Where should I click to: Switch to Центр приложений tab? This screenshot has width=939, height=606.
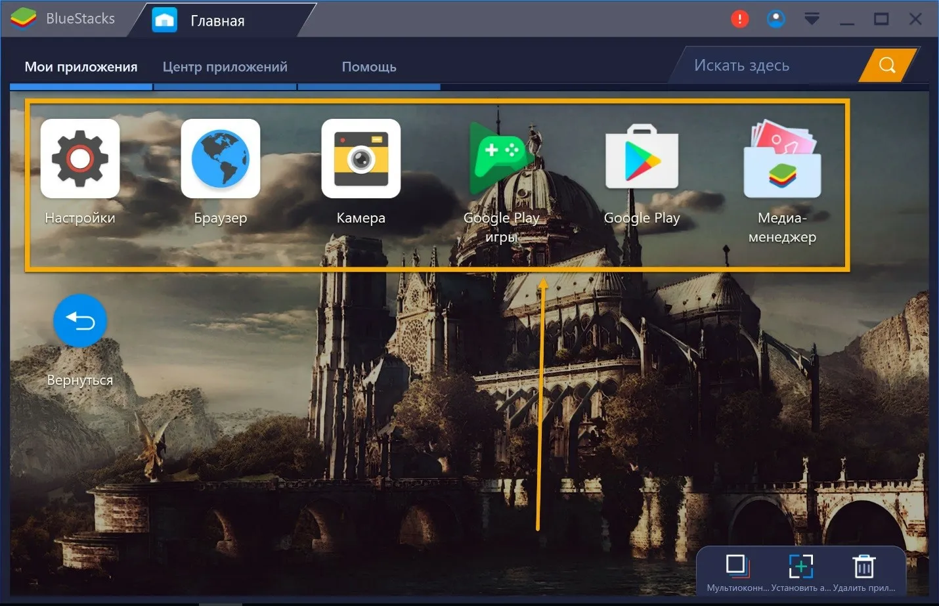[225, 67]
